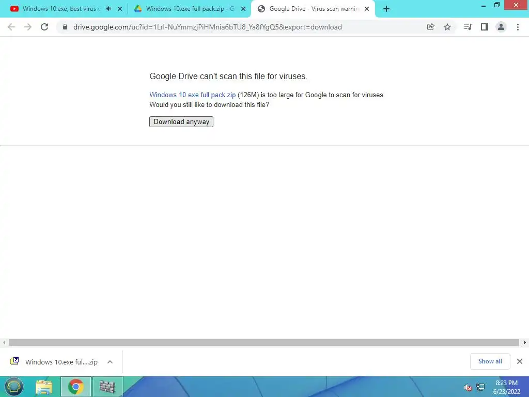Reload the current page
The image size is (529, 397).
coord(44,27)
